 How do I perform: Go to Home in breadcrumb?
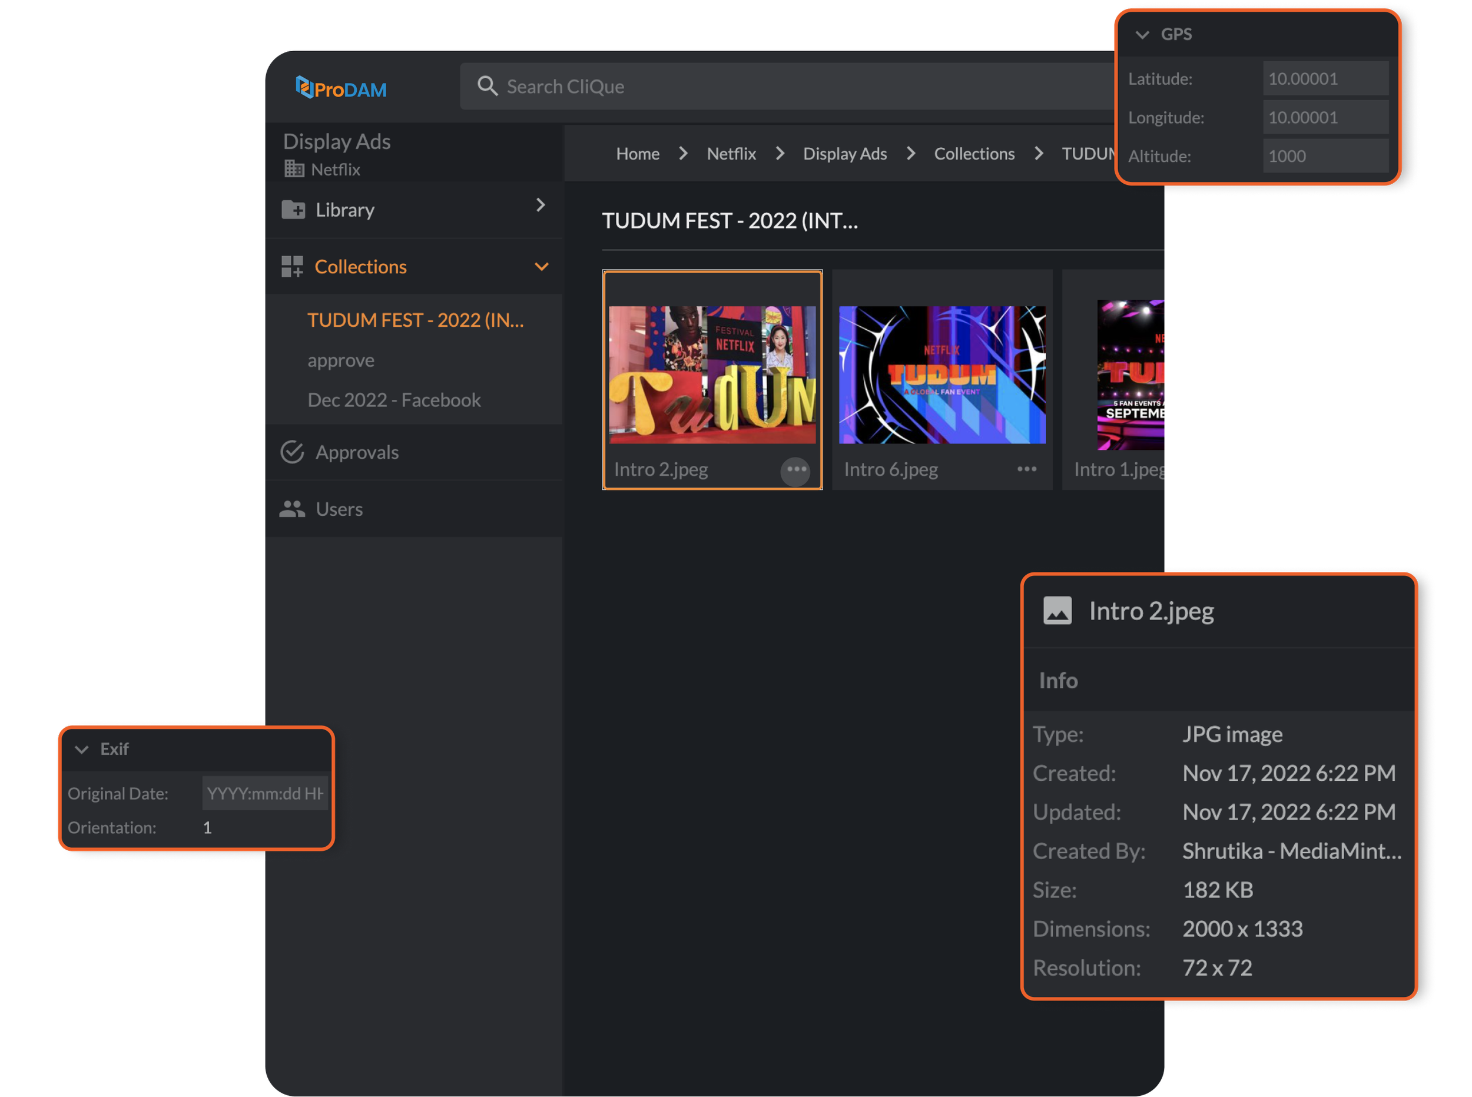(638, 154)
